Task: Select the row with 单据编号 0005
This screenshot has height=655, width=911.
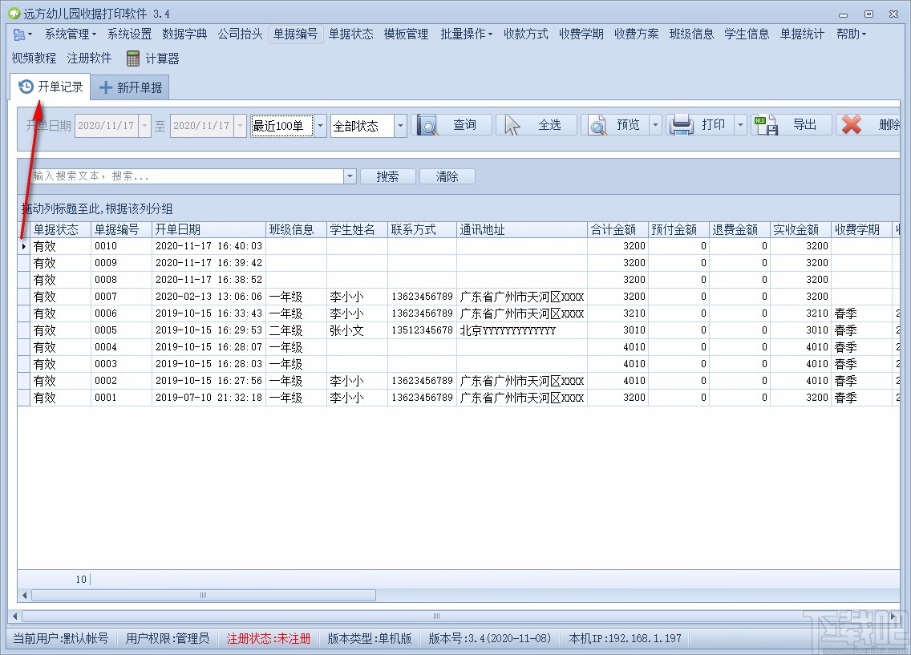Action: [x=459, y=330]
